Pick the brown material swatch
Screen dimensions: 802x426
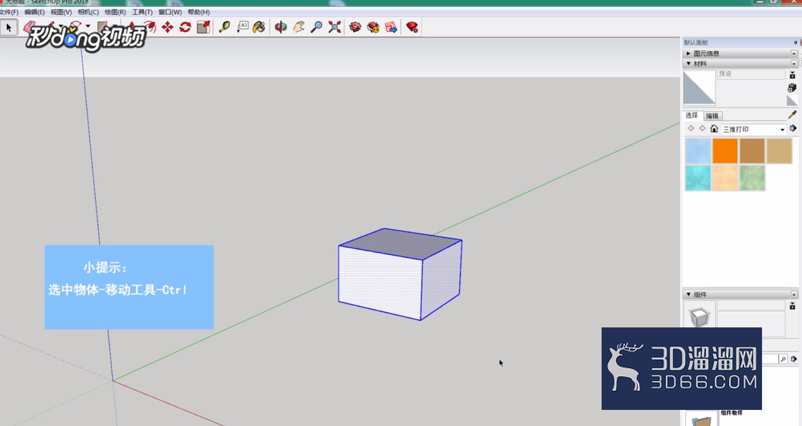752,151
